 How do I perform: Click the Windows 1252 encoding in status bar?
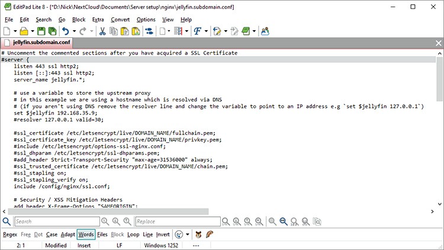coord(161,245)
